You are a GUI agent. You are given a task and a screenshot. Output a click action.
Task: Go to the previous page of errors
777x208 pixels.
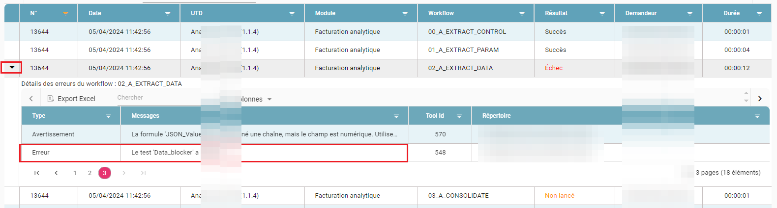click(x=56, y=173)
